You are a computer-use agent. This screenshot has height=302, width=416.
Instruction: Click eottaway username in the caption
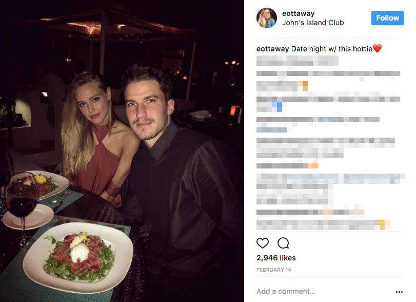pyautogui.click(x=272, y=49)
